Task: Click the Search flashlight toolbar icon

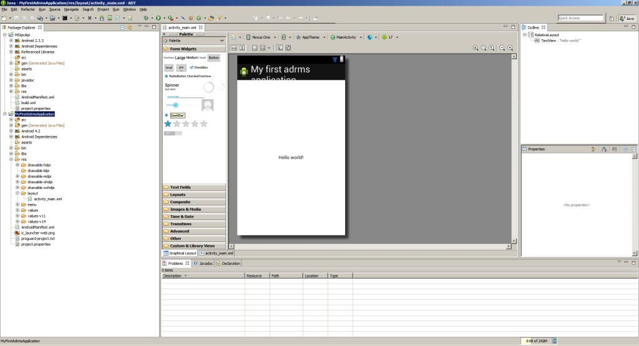Action: 220,18
